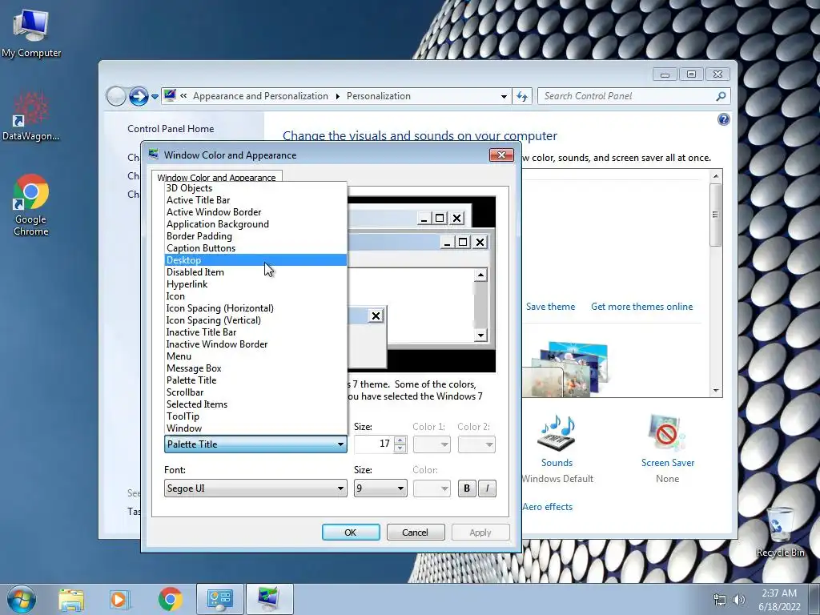Image resolution: width=820 pixels, height=615 pixels.
Task: Click the Screen Saver label link
Action: coord(667,463)
